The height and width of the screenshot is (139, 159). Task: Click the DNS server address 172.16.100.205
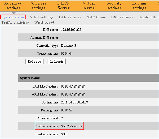pyautogui.click(x=71, y=30)
